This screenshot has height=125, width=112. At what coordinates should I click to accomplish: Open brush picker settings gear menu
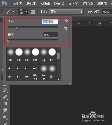pyautogui.click(x=66, y=20)
